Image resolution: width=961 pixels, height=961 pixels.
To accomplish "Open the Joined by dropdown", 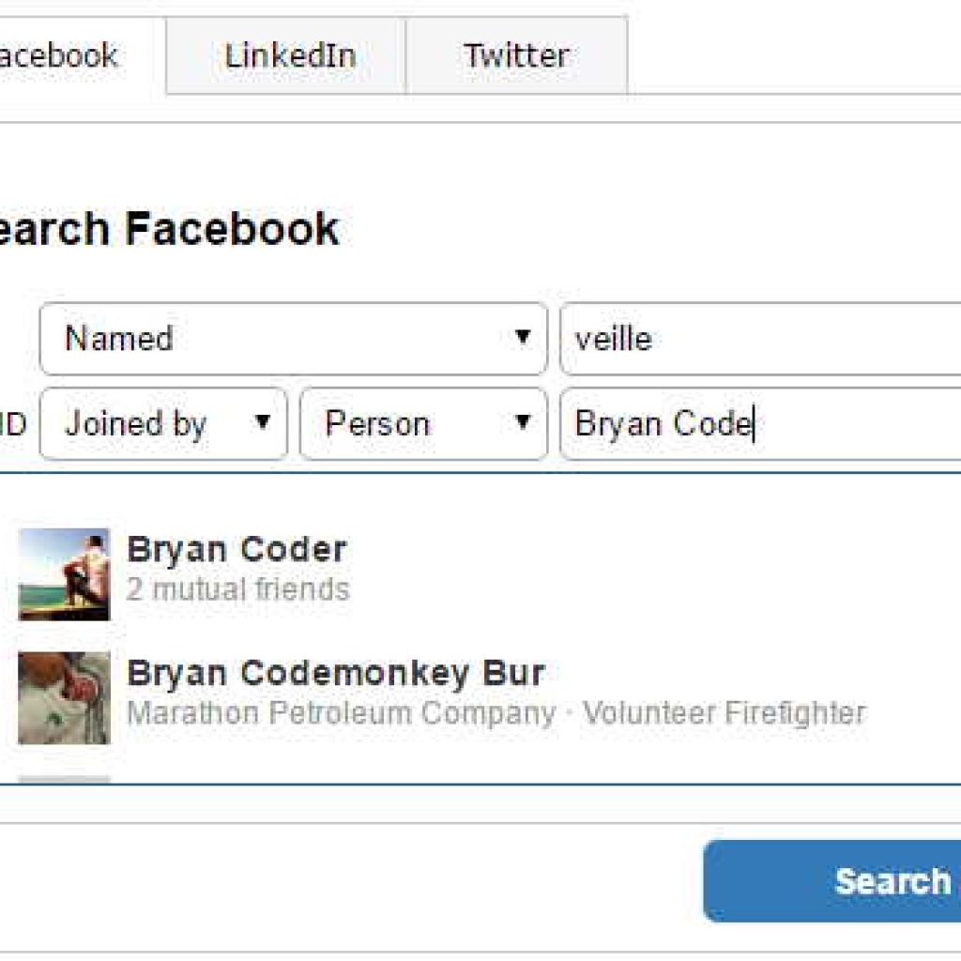I will (x=163, y=423).
